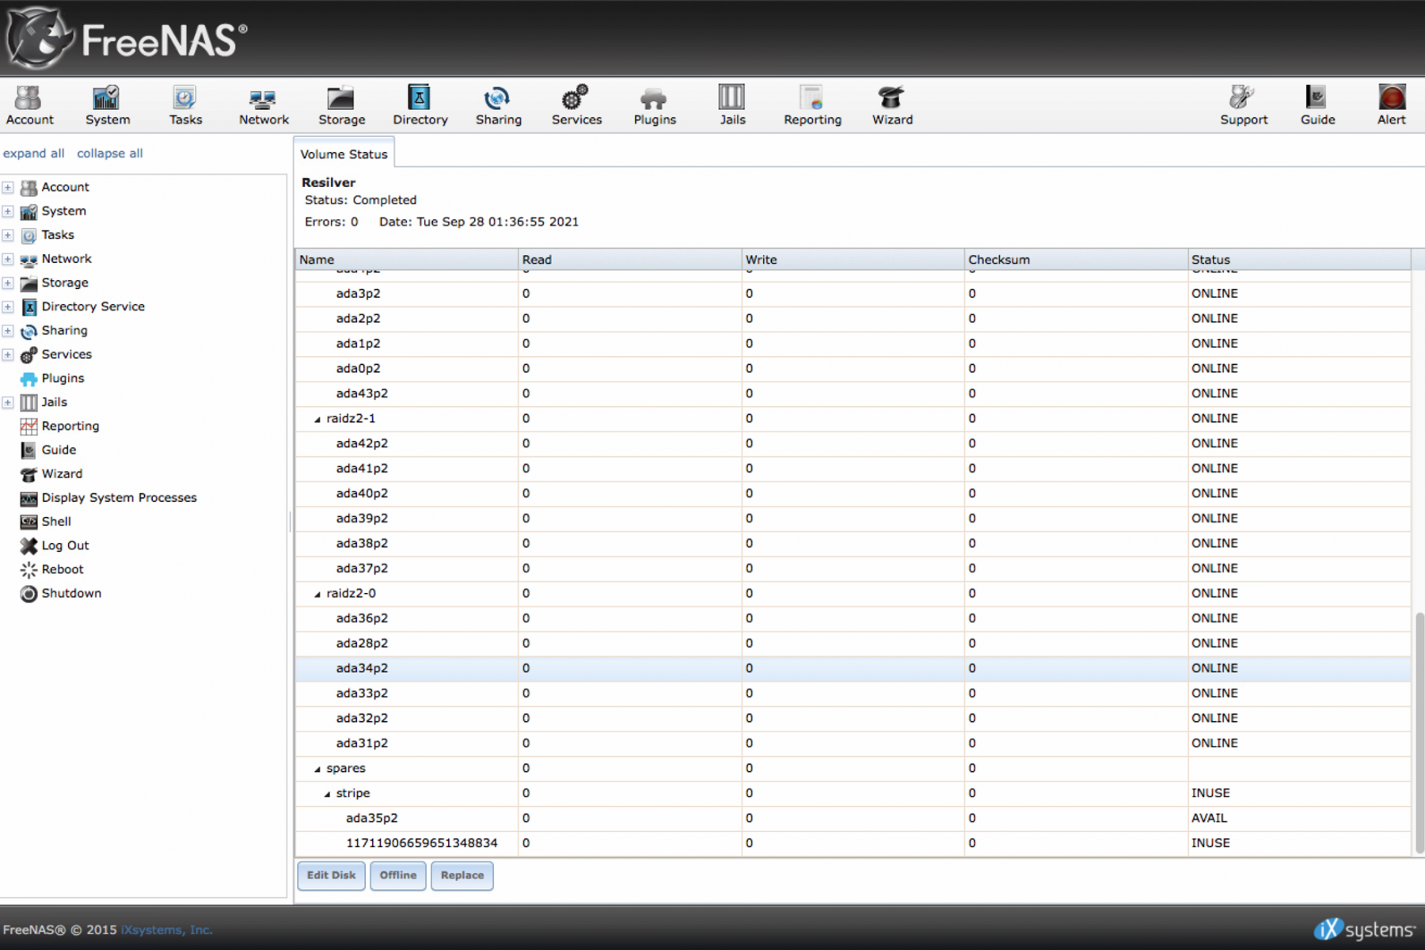
Task: Select the ada3p2 disk row
Action: pos(853,294)
